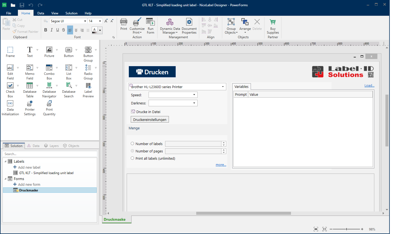Click the horizontal scrollbar thumb
Viewport: 406px width, 234px height.
(x=243, y=213)
